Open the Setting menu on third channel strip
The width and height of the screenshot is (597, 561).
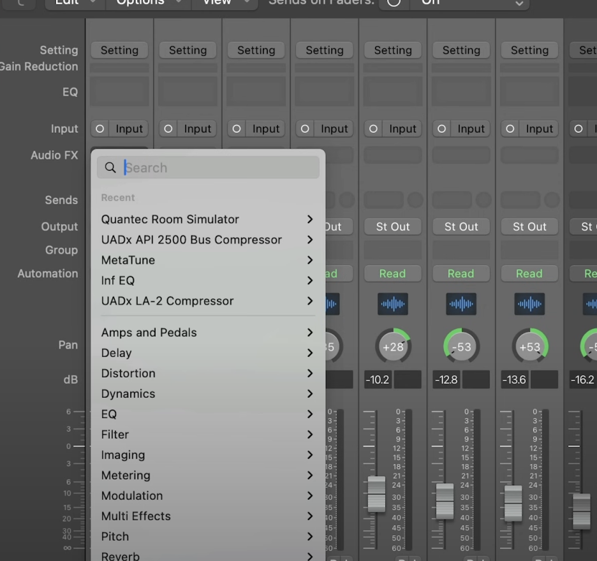click(256, 50)
